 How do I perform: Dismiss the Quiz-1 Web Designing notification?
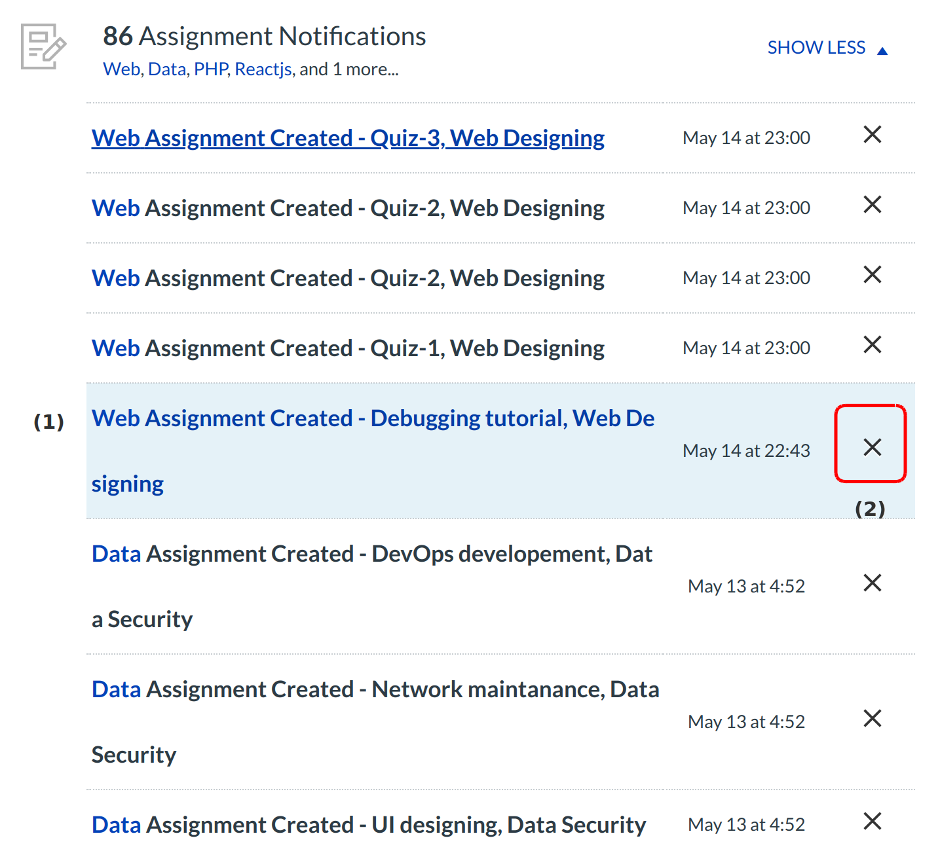point(872,345)
